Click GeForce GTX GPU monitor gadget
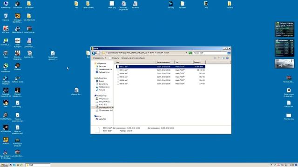Image resolution: width=298 pixels, height=167 pixels. pos(284,30)
